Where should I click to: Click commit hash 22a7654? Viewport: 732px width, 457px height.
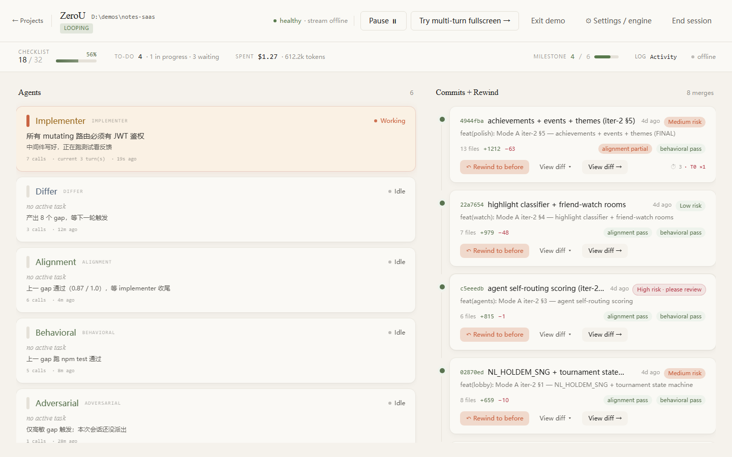pos(472,205)
